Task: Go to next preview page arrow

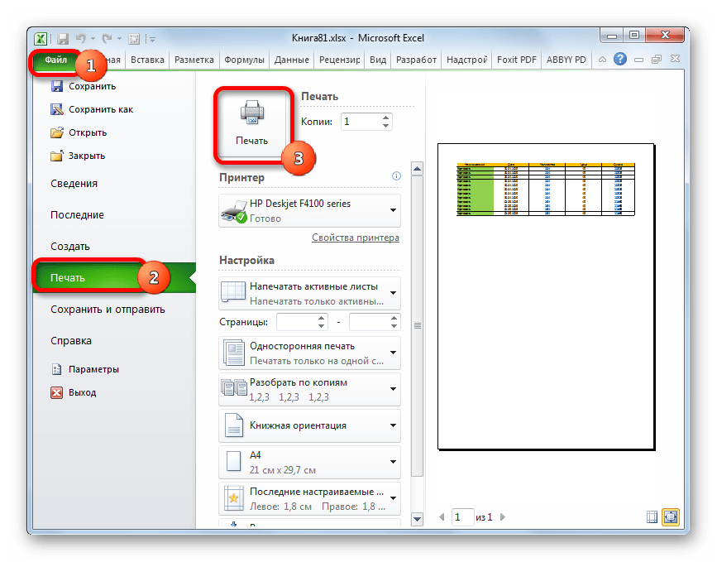Action: (503, 517)
